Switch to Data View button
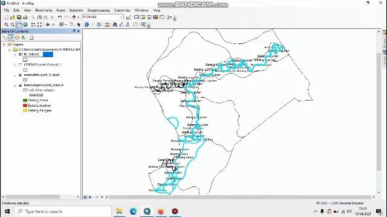This screenshot has height=217, width=387. point(85,197)
